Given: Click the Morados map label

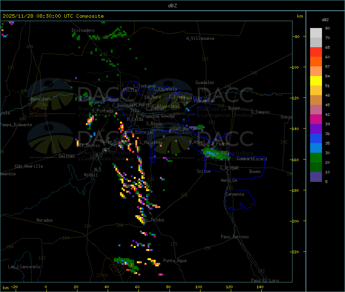Looking at the screenshot, I should point(44,220).
